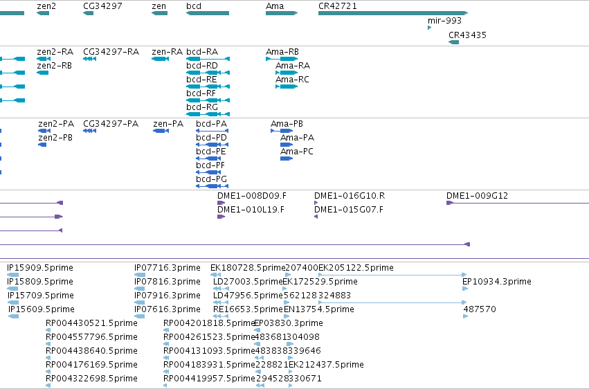Click the RP004557796.5prime EST label
589x389 pixels.
pyautogui.click(x=91, y=337)
